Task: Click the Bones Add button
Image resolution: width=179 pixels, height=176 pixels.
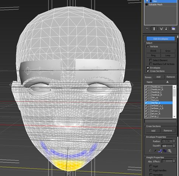Action: coord(158,77)
